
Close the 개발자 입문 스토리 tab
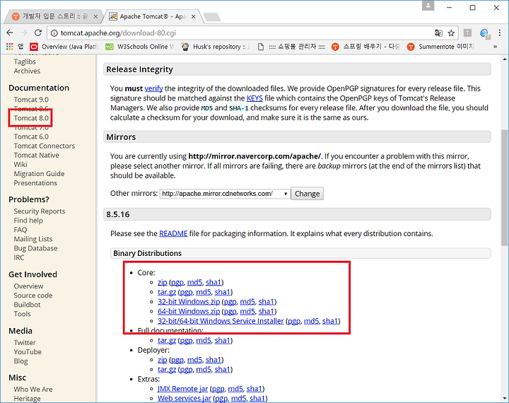pos(95,16)
